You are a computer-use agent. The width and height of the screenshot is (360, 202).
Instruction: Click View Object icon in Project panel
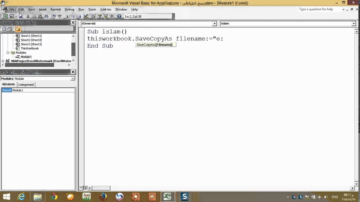(10, 29)
